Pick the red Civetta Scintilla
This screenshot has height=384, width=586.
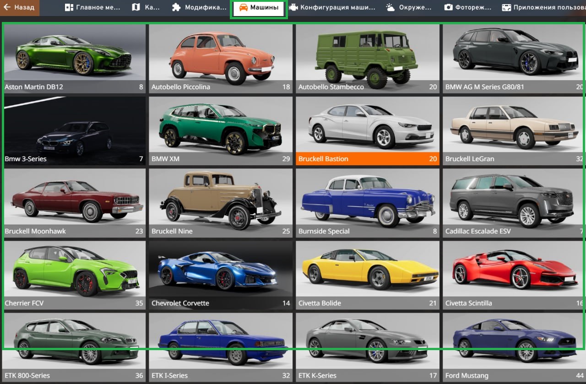514,275
